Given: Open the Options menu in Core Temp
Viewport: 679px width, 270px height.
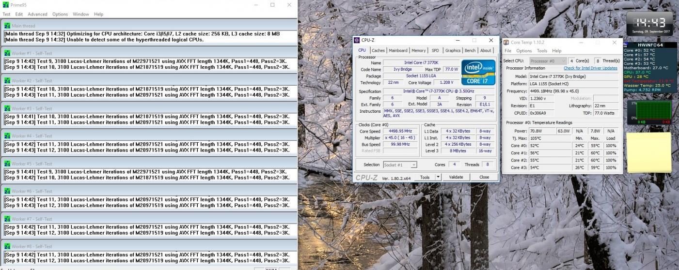Looking at the screenshot, I should pos(524,51).
